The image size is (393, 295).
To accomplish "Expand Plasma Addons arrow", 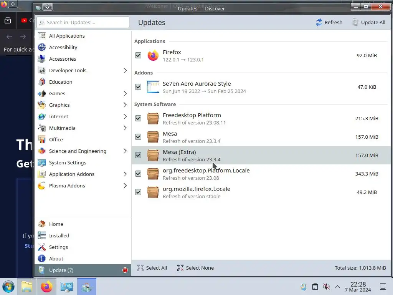I will click(x=125, y=186).
